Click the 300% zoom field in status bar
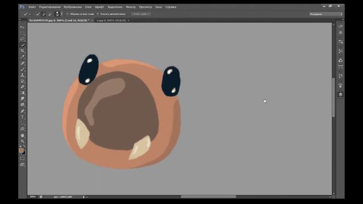Image resolution: width=363 pixels, height=204 pixels. click(x=33, y=197)
